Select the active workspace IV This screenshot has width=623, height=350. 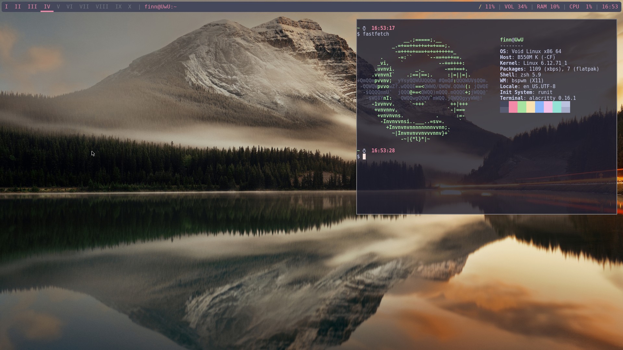[47, 6]
